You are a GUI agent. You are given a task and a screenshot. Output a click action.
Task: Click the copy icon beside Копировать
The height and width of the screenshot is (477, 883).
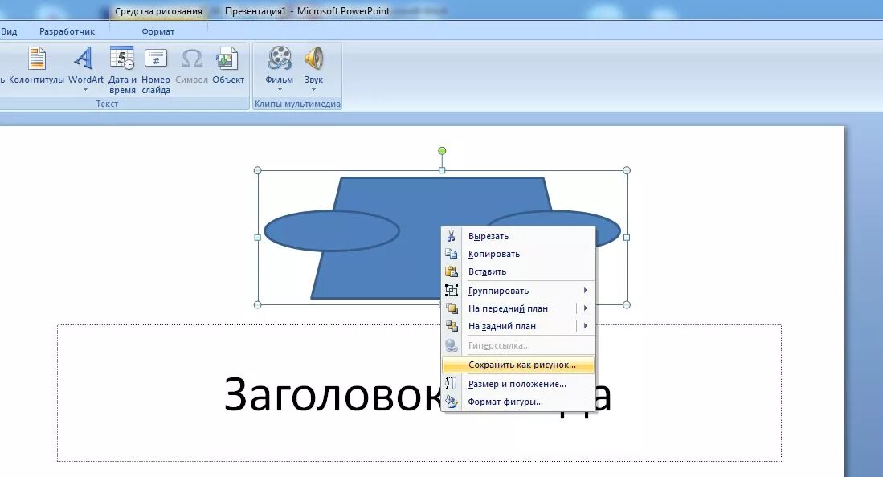(x=451, y=254)
